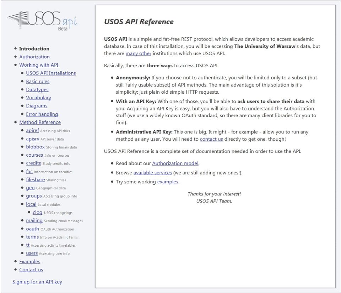Open the blobbox module docs

35,147
